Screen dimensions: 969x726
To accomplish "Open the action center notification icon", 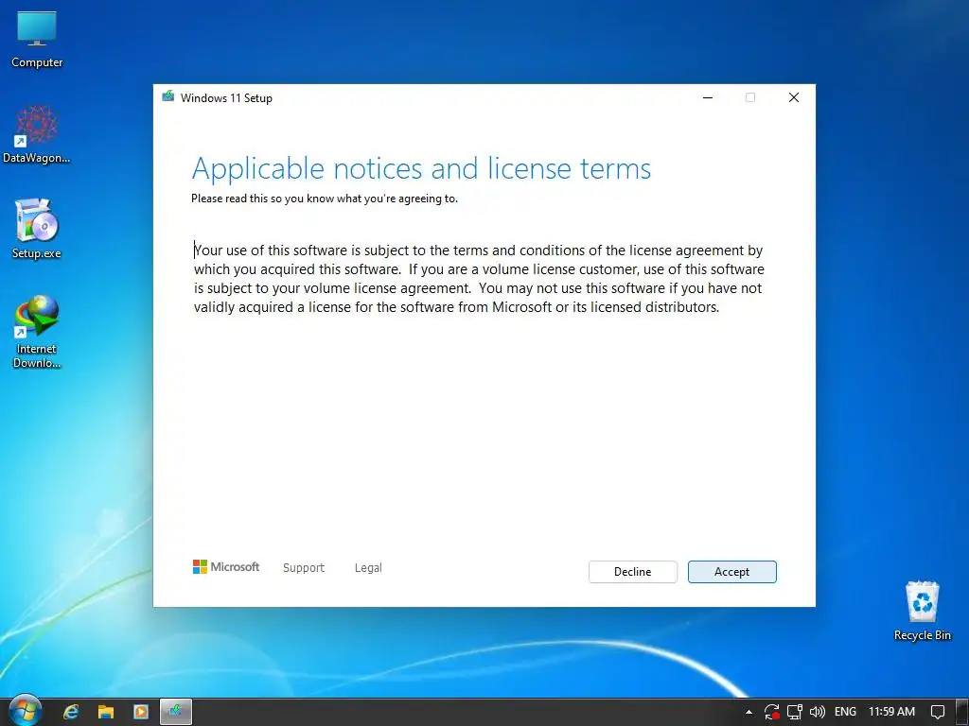I will (938, 712).
